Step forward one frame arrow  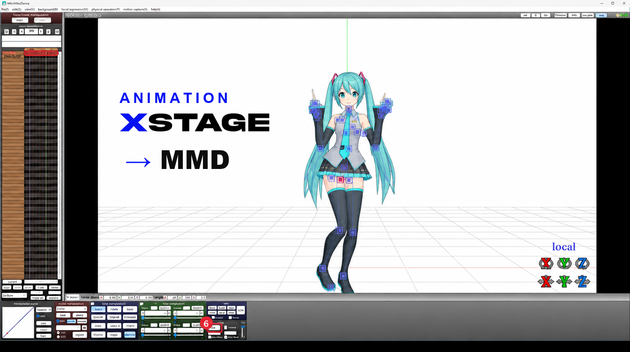(x=41, y=31)
